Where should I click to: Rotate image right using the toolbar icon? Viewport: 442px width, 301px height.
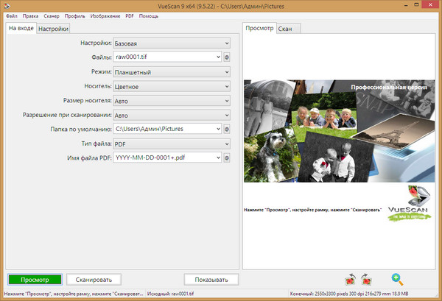[x=366, y=280]
